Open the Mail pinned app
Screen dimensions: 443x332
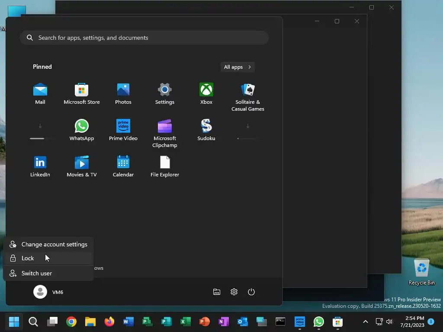coord(40,94)
